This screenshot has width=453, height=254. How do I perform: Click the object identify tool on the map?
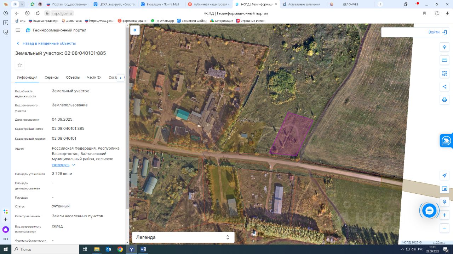pos(445,202)
